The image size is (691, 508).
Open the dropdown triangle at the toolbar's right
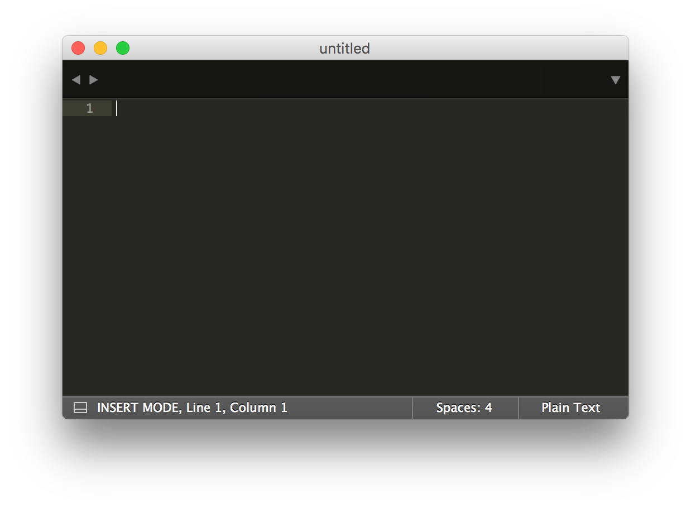pos(615,79)
